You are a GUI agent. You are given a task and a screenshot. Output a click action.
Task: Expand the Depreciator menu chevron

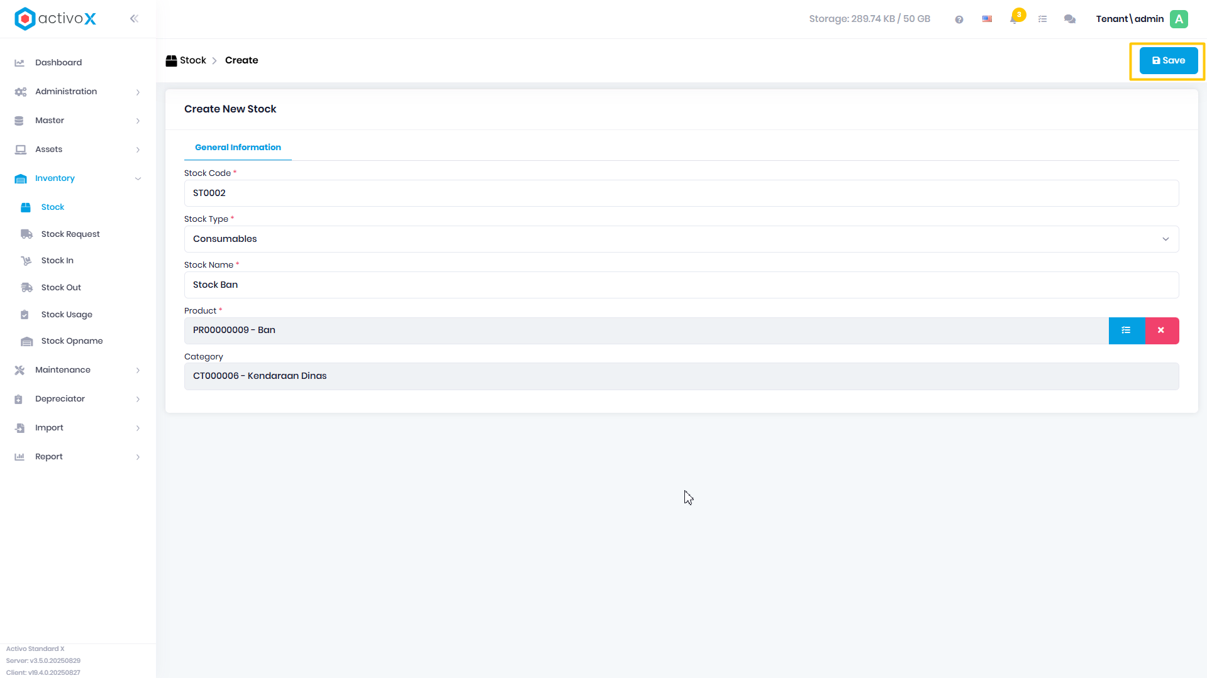(138, 400)
